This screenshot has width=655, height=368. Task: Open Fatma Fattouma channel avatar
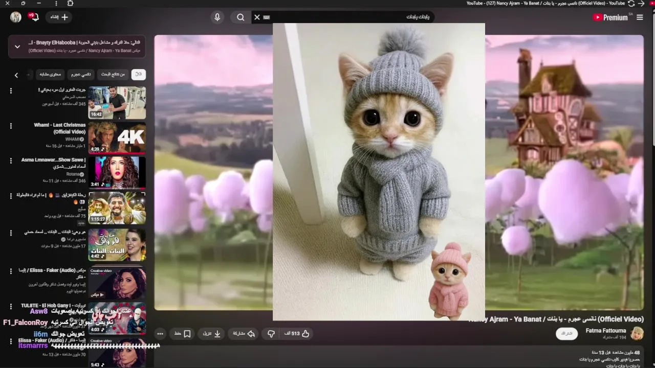coord(637,334)
